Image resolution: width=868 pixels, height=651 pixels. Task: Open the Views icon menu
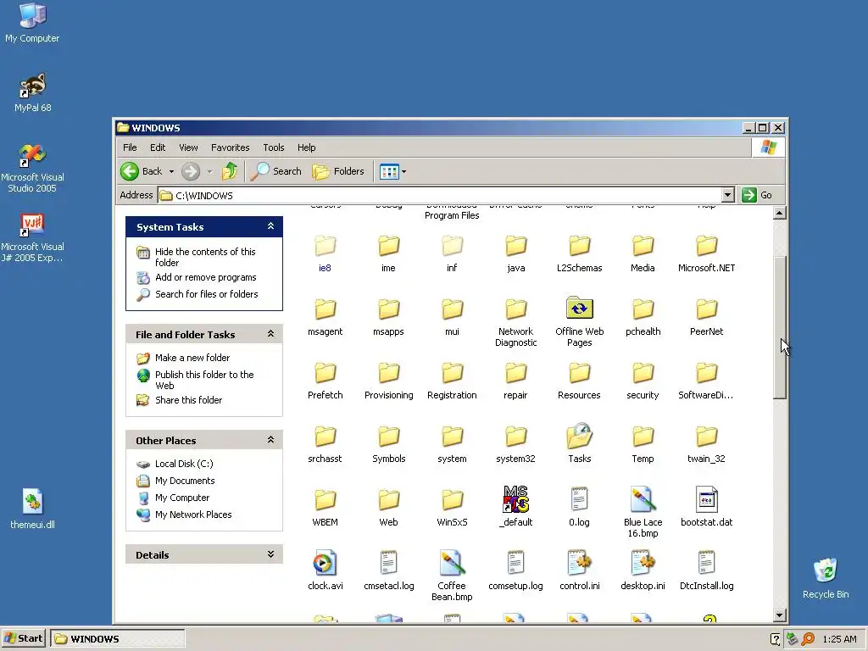coord(393,171)
